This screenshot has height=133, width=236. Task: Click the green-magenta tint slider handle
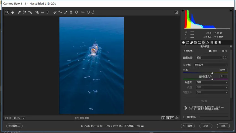tap(212, 79)
